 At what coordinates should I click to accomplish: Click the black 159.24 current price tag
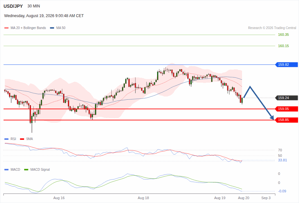[x=286, y=98]
